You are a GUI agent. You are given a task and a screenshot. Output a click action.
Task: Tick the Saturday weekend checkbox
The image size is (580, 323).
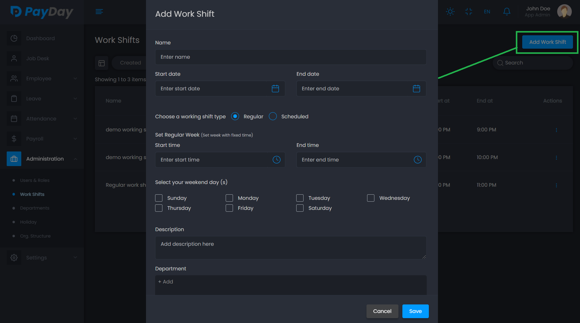(x=300, y=208)
